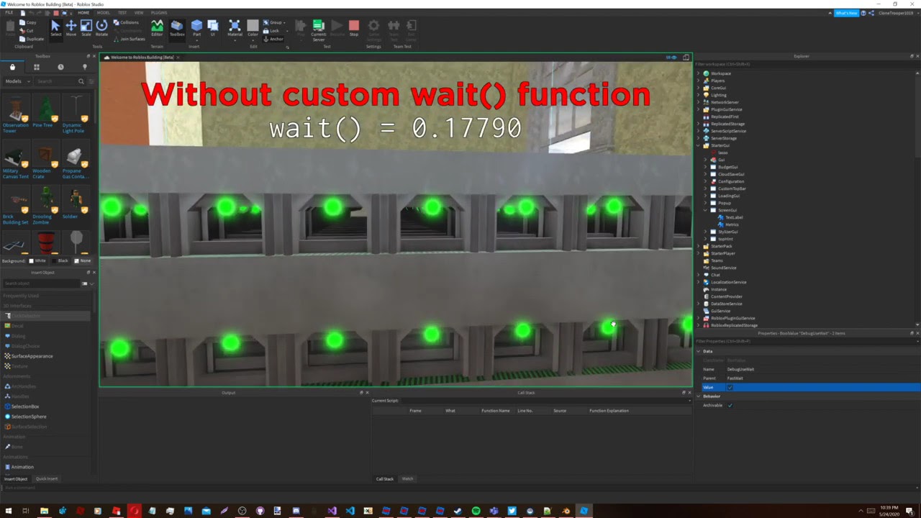Activate the Rotate tool
The image size is (921, 518).
[101, 27]
